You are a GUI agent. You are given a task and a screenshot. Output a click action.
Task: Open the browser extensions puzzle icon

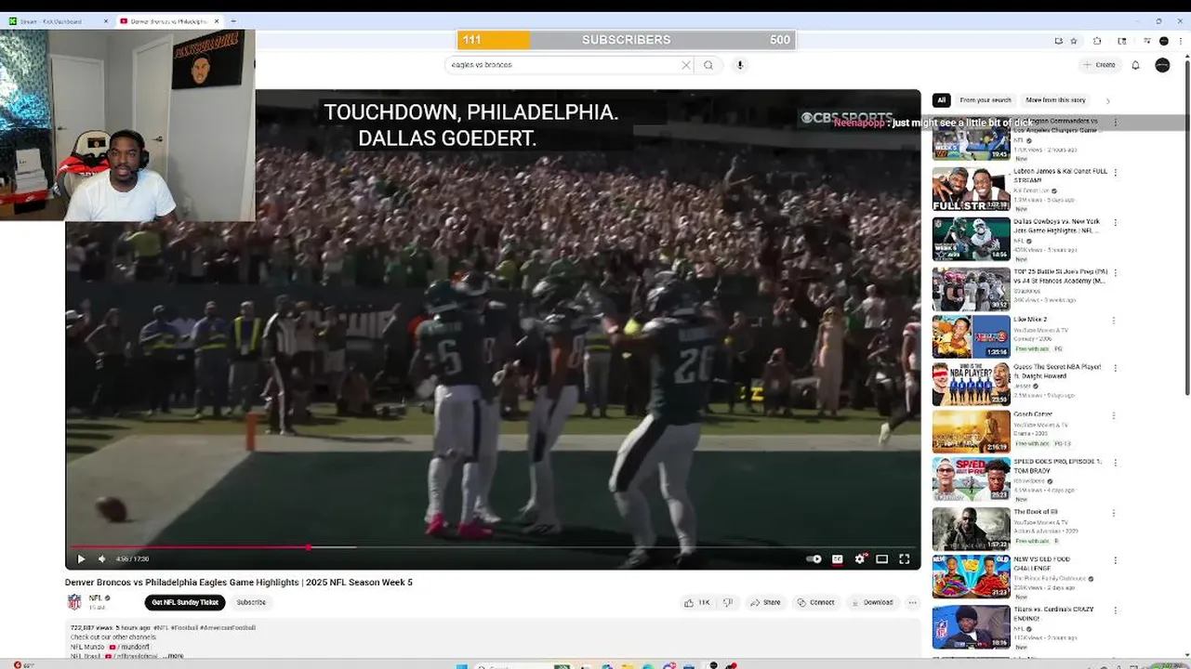click(x=1097, y=41)
